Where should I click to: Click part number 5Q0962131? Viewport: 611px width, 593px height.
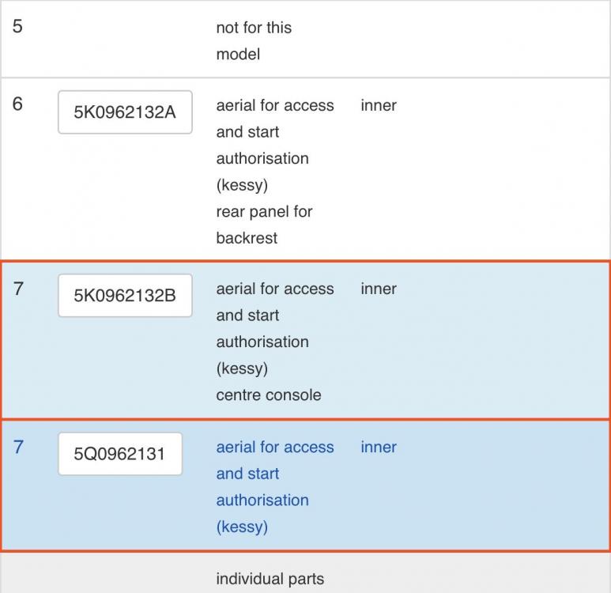pyautogui.click(x=119, y=454)
